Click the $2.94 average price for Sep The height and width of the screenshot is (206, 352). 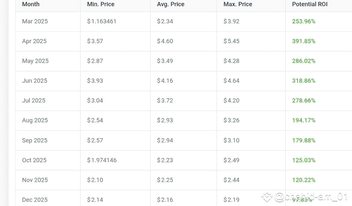click(165, 140)
